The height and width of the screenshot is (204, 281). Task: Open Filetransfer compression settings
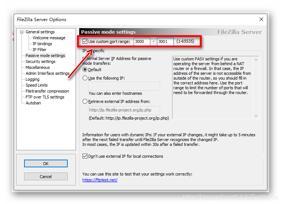pos(47,91)
